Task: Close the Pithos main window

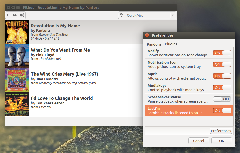Action: 9,7
